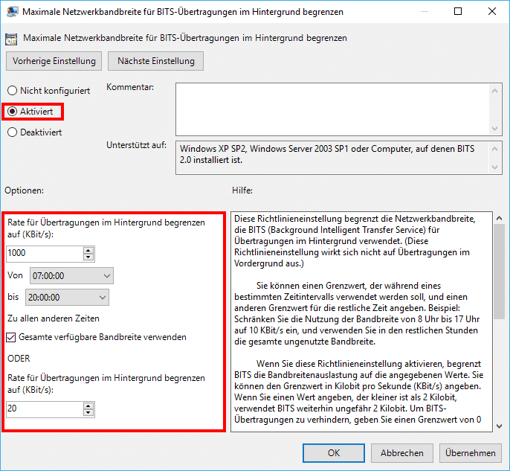The width and height of the screenshot is (510, 471).
Task: Focus the 1000 KBit/s rate field
Action: [x=45, y=254]
